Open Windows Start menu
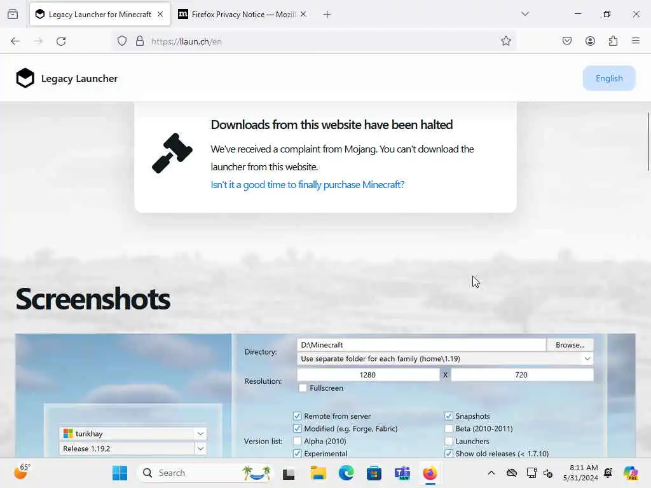The image size is (651, 488). coord(120,473)
